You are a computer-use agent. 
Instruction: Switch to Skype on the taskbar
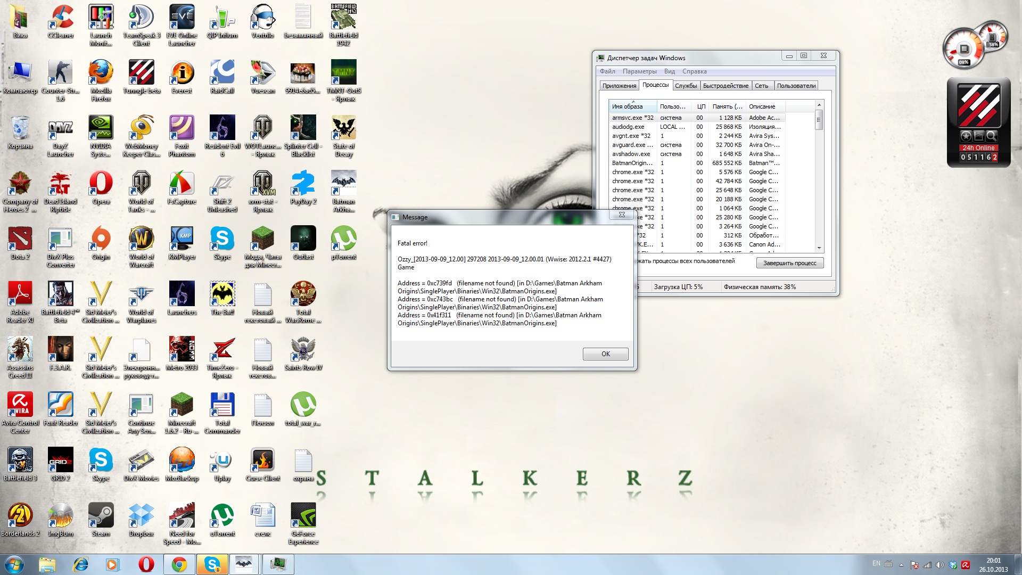pos(212,564)
